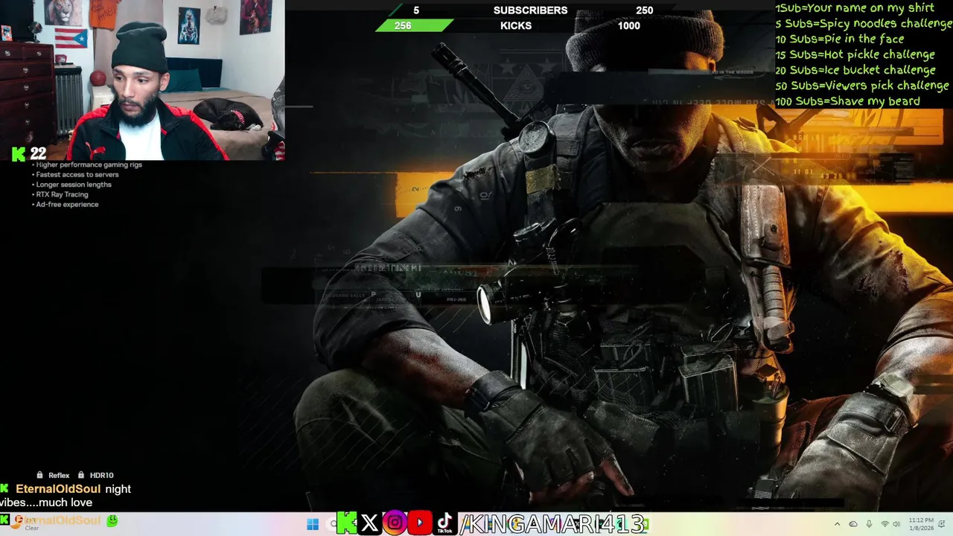Click 'Longer session lengths' bullet
This screenshot has width=953, height=536.
tap(71, 185)
